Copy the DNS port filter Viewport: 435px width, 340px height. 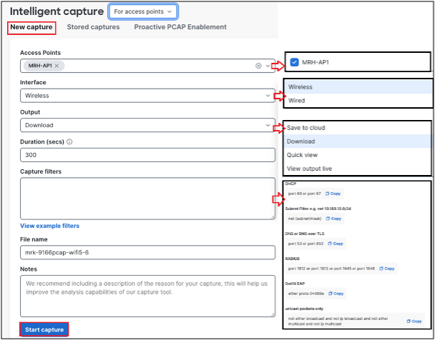pos(335,244)
